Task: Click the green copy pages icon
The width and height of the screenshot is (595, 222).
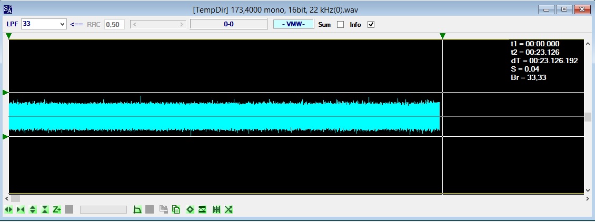Action: (176, 209)
